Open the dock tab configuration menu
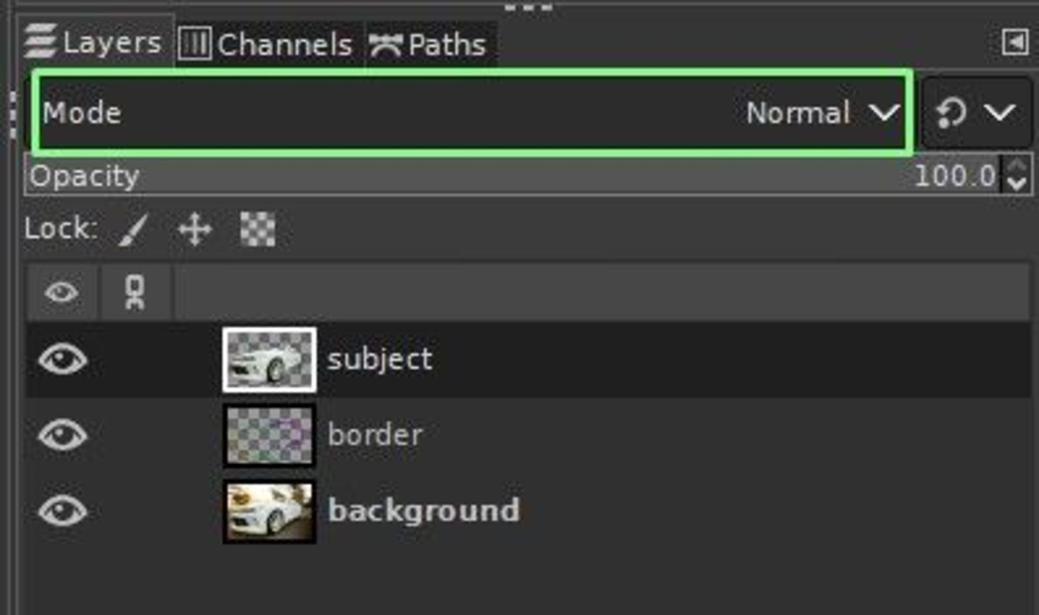The height and width of the screenshot is (615, 1039). 1015,43
